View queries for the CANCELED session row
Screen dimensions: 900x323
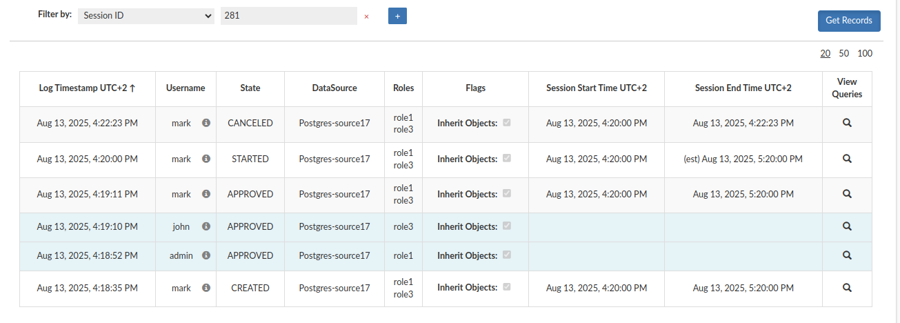(847, 123)
